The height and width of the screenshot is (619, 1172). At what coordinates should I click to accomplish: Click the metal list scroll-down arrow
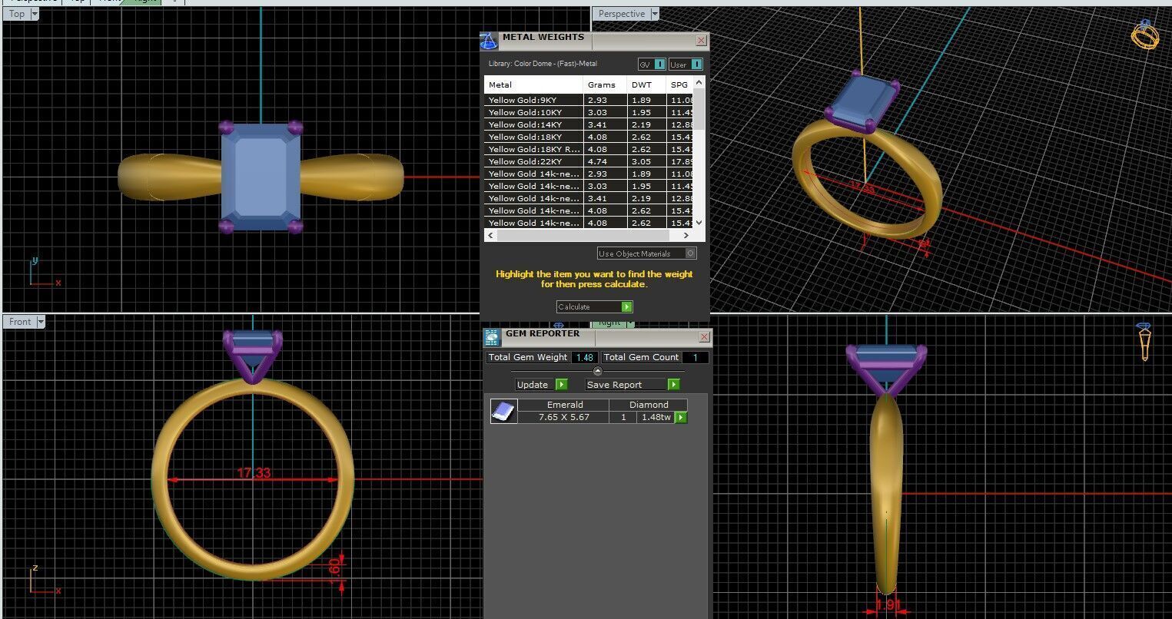(699, 222)
